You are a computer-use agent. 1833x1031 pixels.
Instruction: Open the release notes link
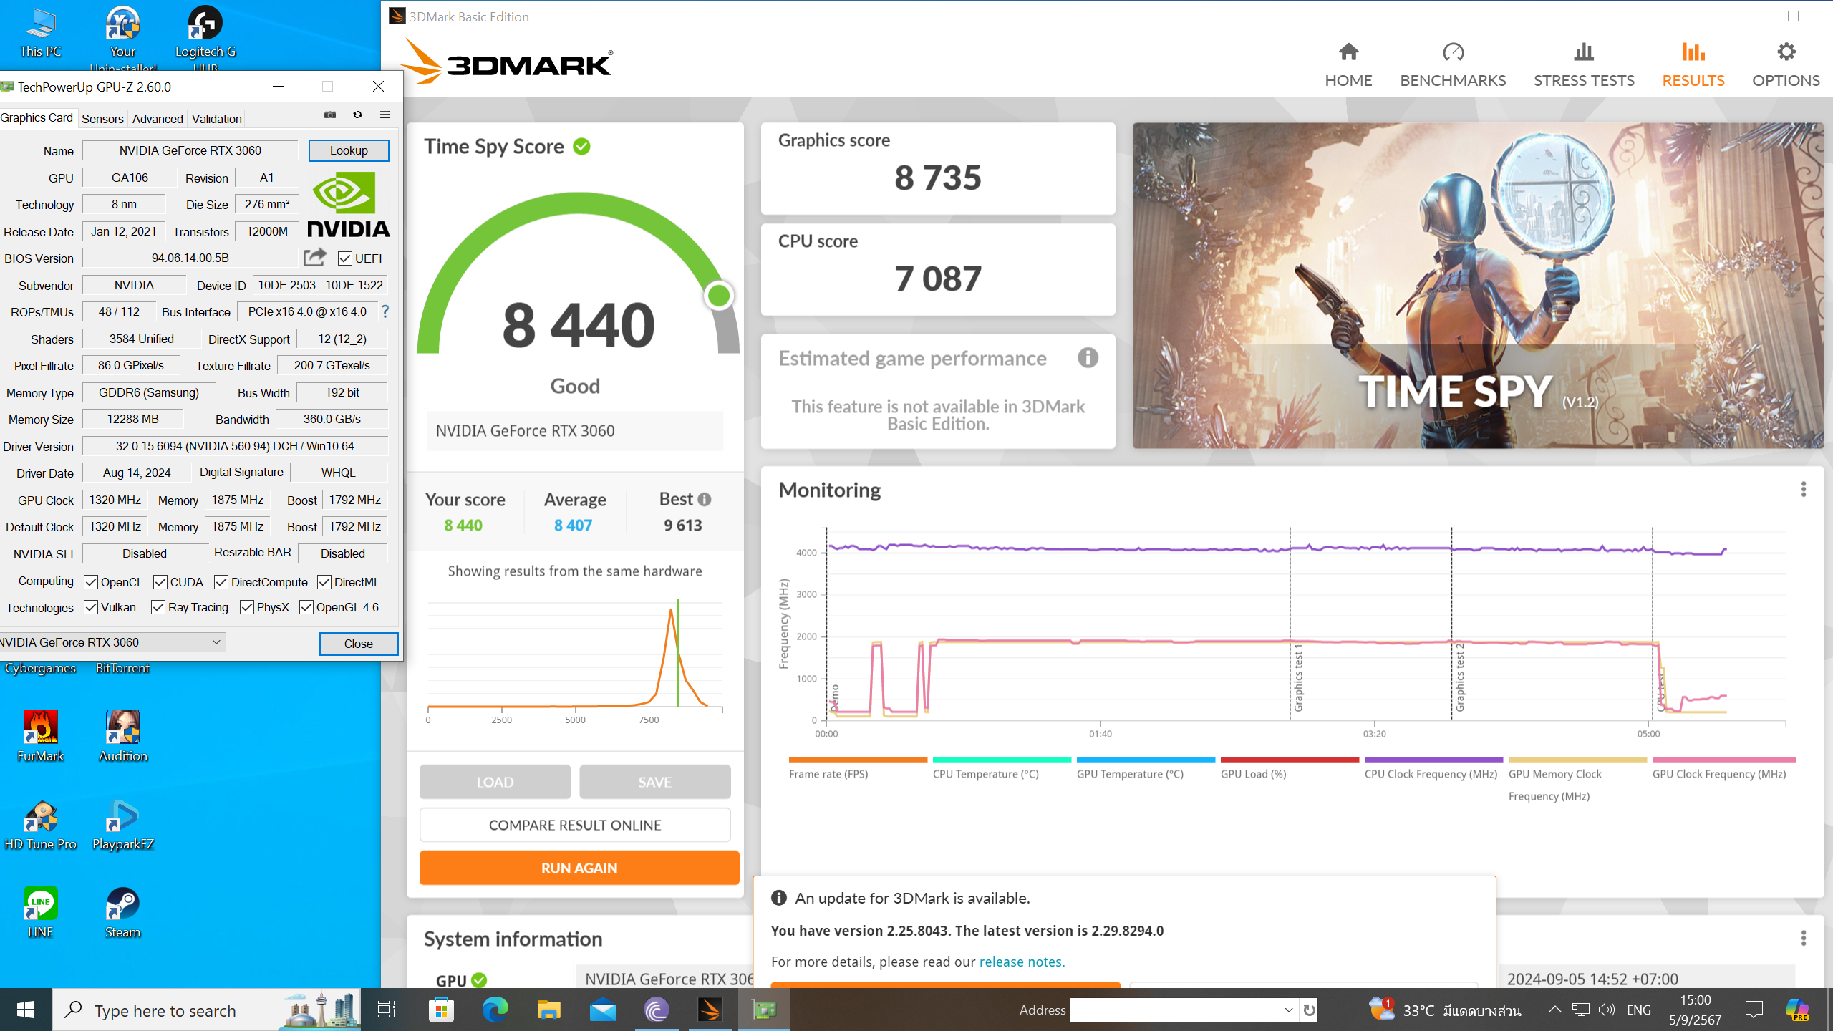coord(1022,962)
